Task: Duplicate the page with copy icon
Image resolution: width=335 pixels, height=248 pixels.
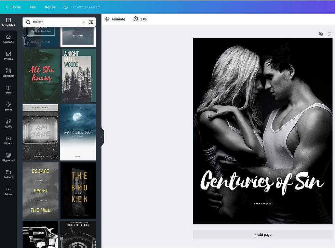Action: click(x=321, y=34)
